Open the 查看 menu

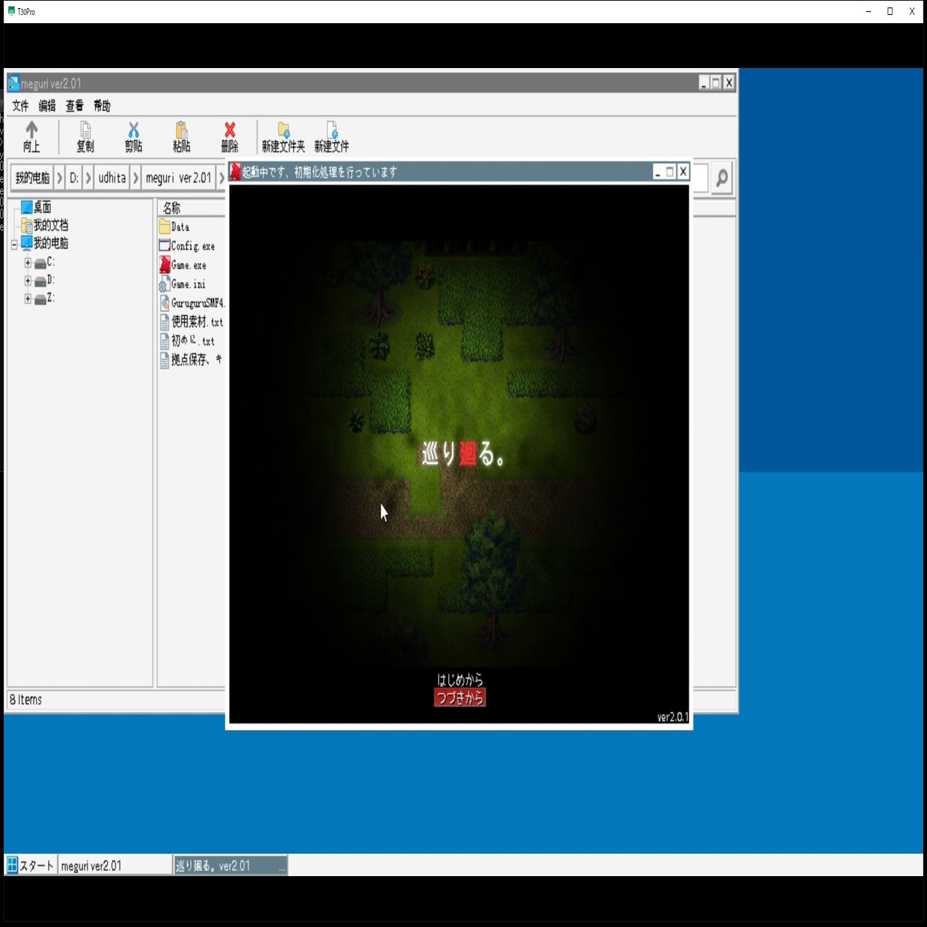[74, 105]
